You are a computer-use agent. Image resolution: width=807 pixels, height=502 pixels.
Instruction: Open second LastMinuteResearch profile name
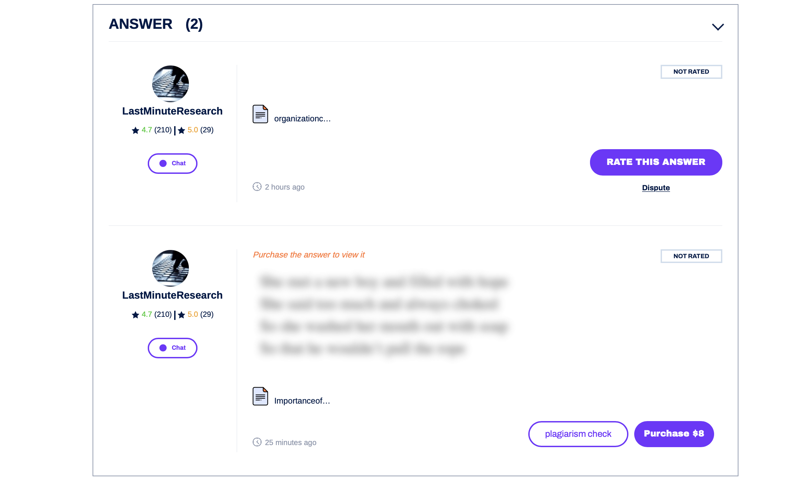pos(172,295)
